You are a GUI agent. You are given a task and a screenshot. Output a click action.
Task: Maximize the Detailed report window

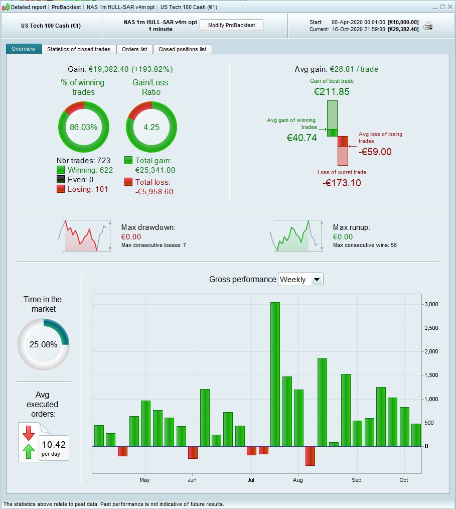pyautogui.click(x=442, y=7)
